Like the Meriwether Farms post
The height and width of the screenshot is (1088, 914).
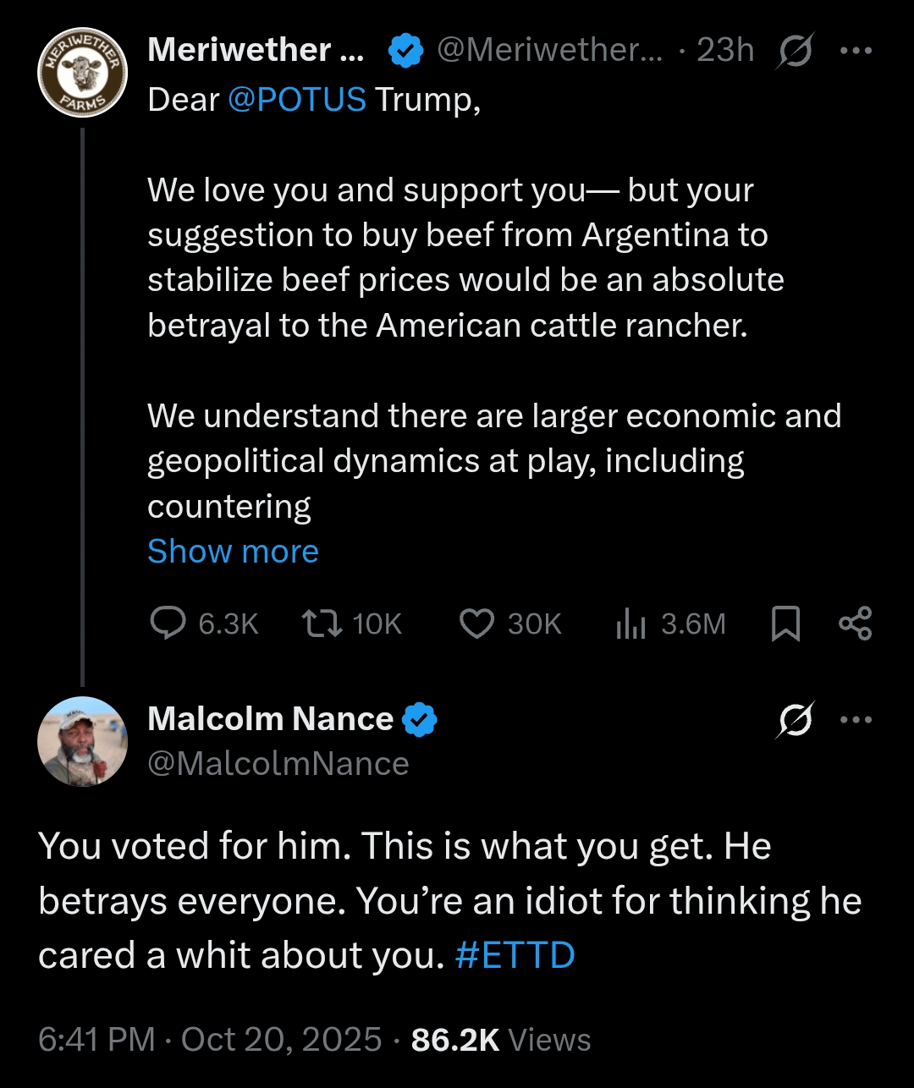(476, 624)
